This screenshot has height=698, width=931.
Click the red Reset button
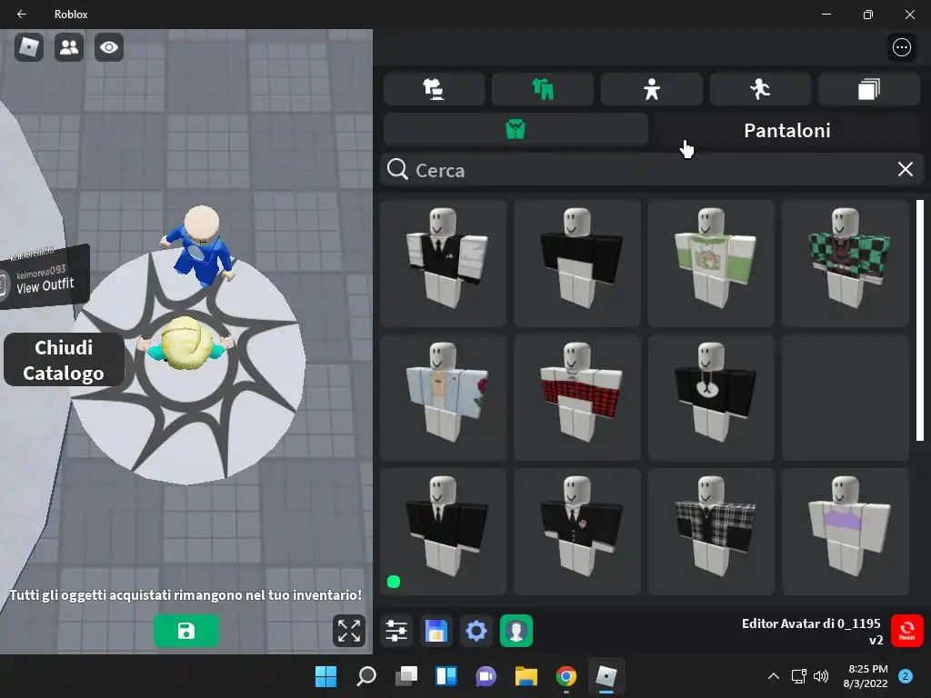pos(906,631)
